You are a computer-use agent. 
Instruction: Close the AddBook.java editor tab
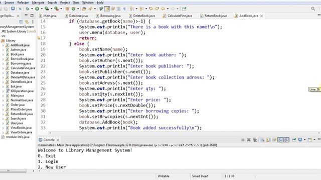click(262, 15)
